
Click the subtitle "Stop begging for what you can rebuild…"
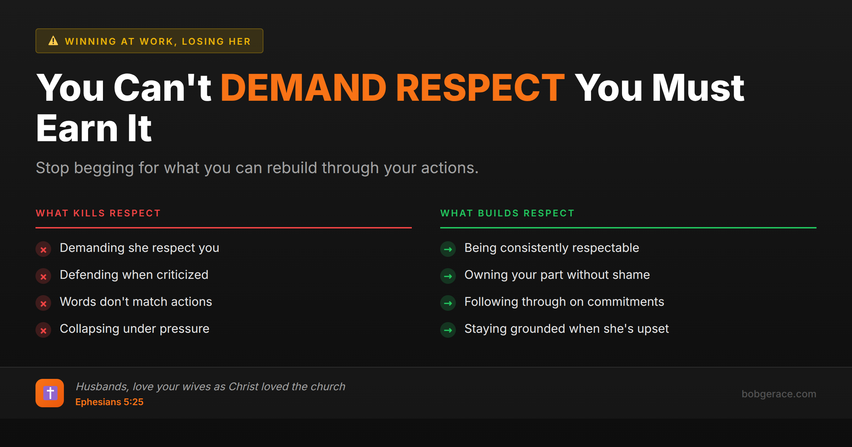pos(257,168)
